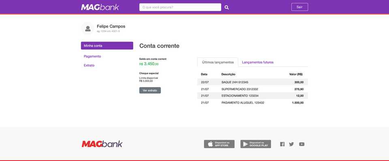389x161 pixels.
Task: Open Extrato in the sidebar
Action: point(89,66)
